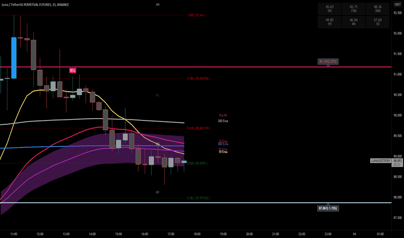The width and height of the screenshot is (404, 238).
Task: Click the R1 pivot label
Action: pos(157,96)
